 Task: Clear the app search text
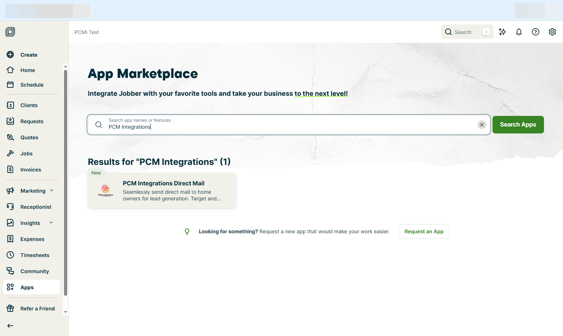click(482, 125)
